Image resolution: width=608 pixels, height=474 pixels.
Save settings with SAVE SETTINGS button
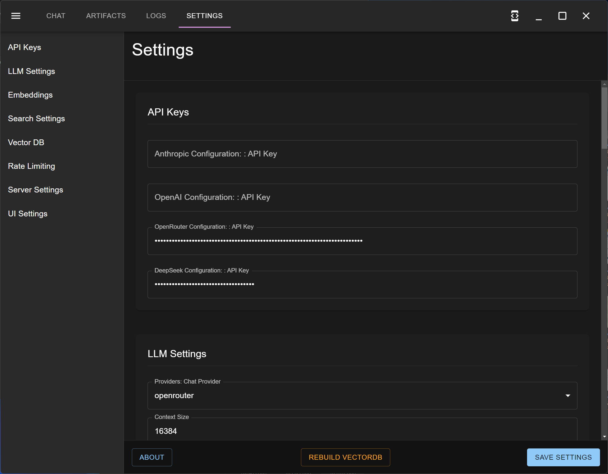[563, 457]
